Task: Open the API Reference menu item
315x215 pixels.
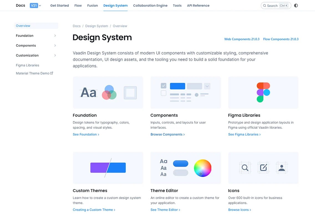Action: coord(198,5)
